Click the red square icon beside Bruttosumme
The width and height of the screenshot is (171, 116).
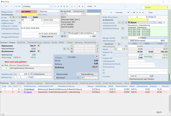tap(39, 51)
